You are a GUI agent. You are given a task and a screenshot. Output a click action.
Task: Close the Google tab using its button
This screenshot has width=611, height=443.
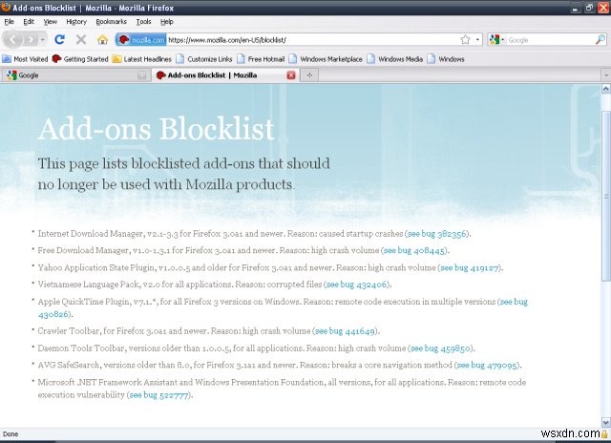(x=142, y=75)
